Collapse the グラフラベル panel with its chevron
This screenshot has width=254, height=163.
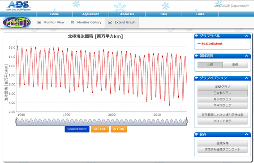[246, 36]
